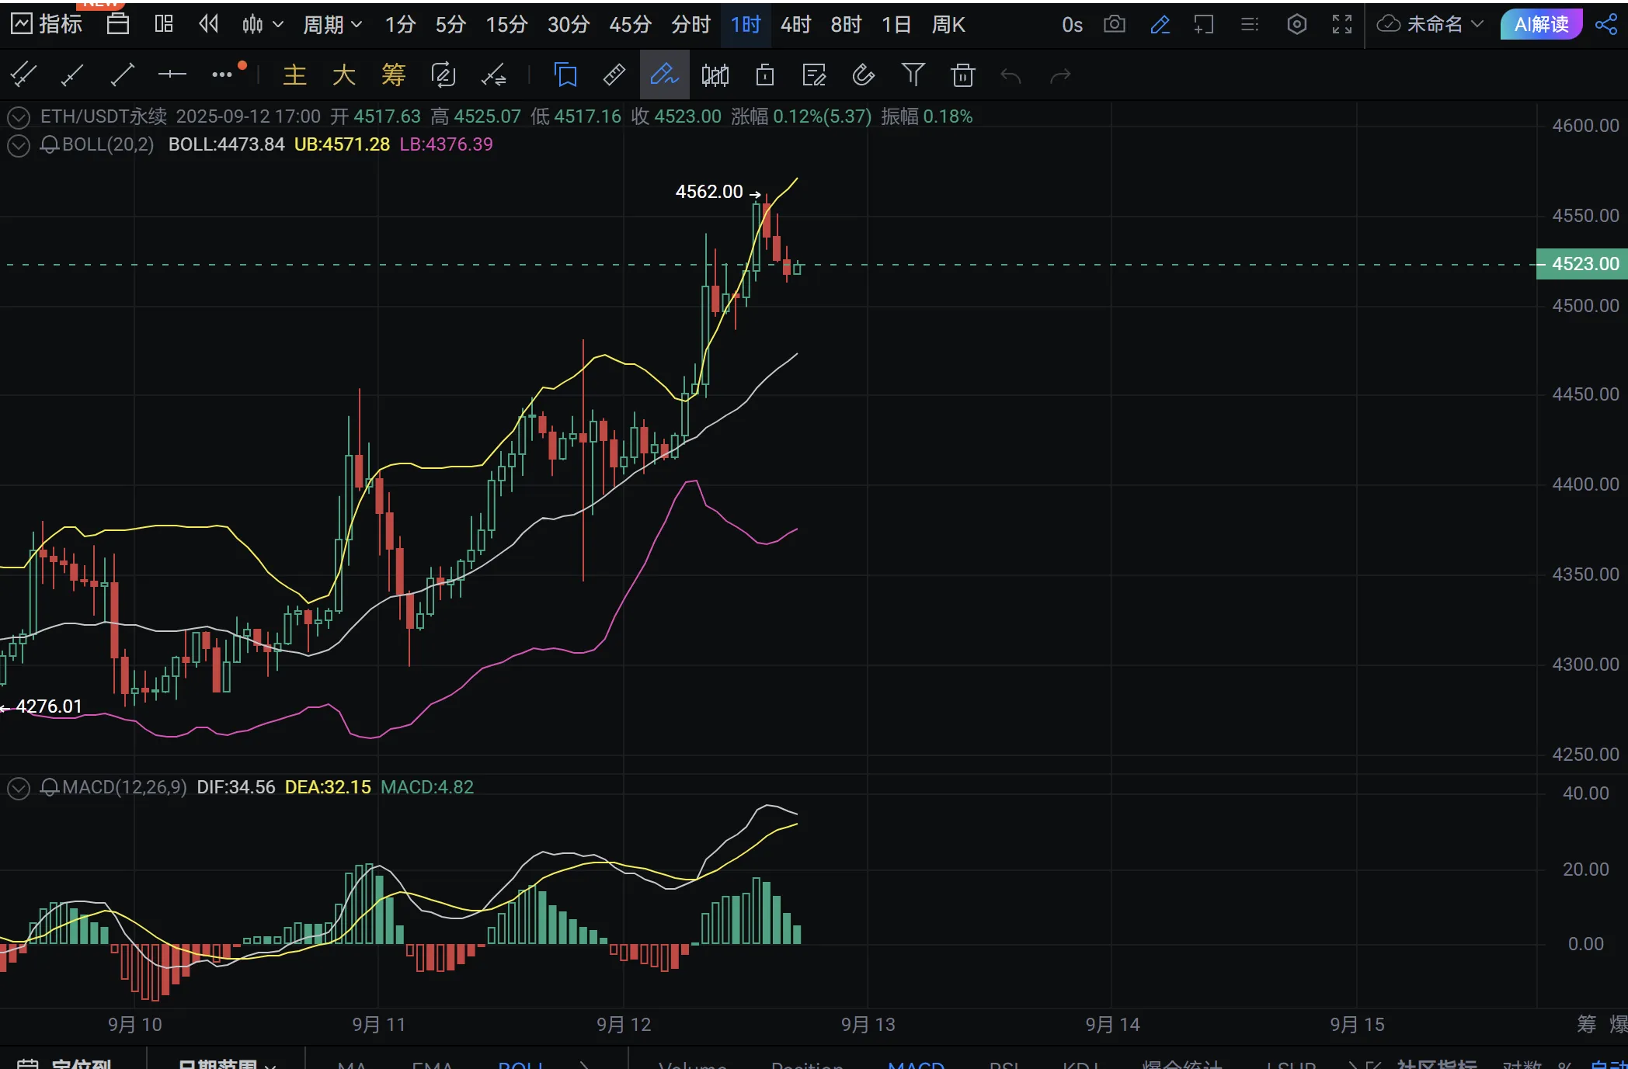
Task: Click the 主 button
Action: point(294,75)
